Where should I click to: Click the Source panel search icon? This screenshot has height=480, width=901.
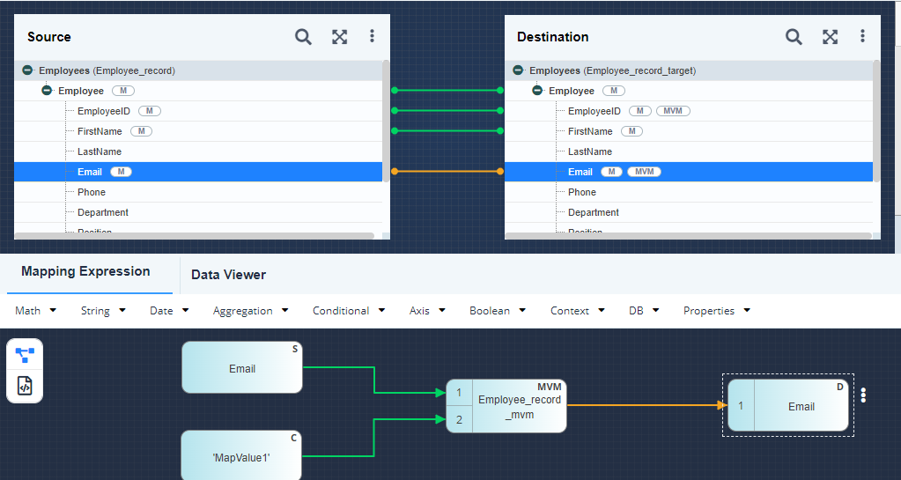point(303,37)
